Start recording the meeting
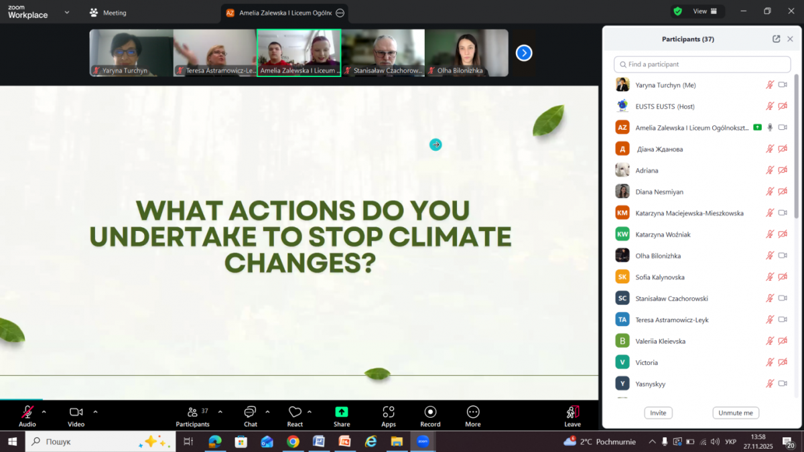Viewport: 804px width, 452px height. coord(430,415)
